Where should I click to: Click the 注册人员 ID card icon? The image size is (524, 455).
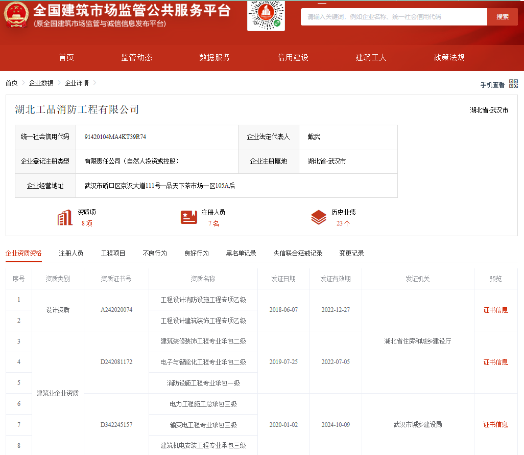point(189,217)
